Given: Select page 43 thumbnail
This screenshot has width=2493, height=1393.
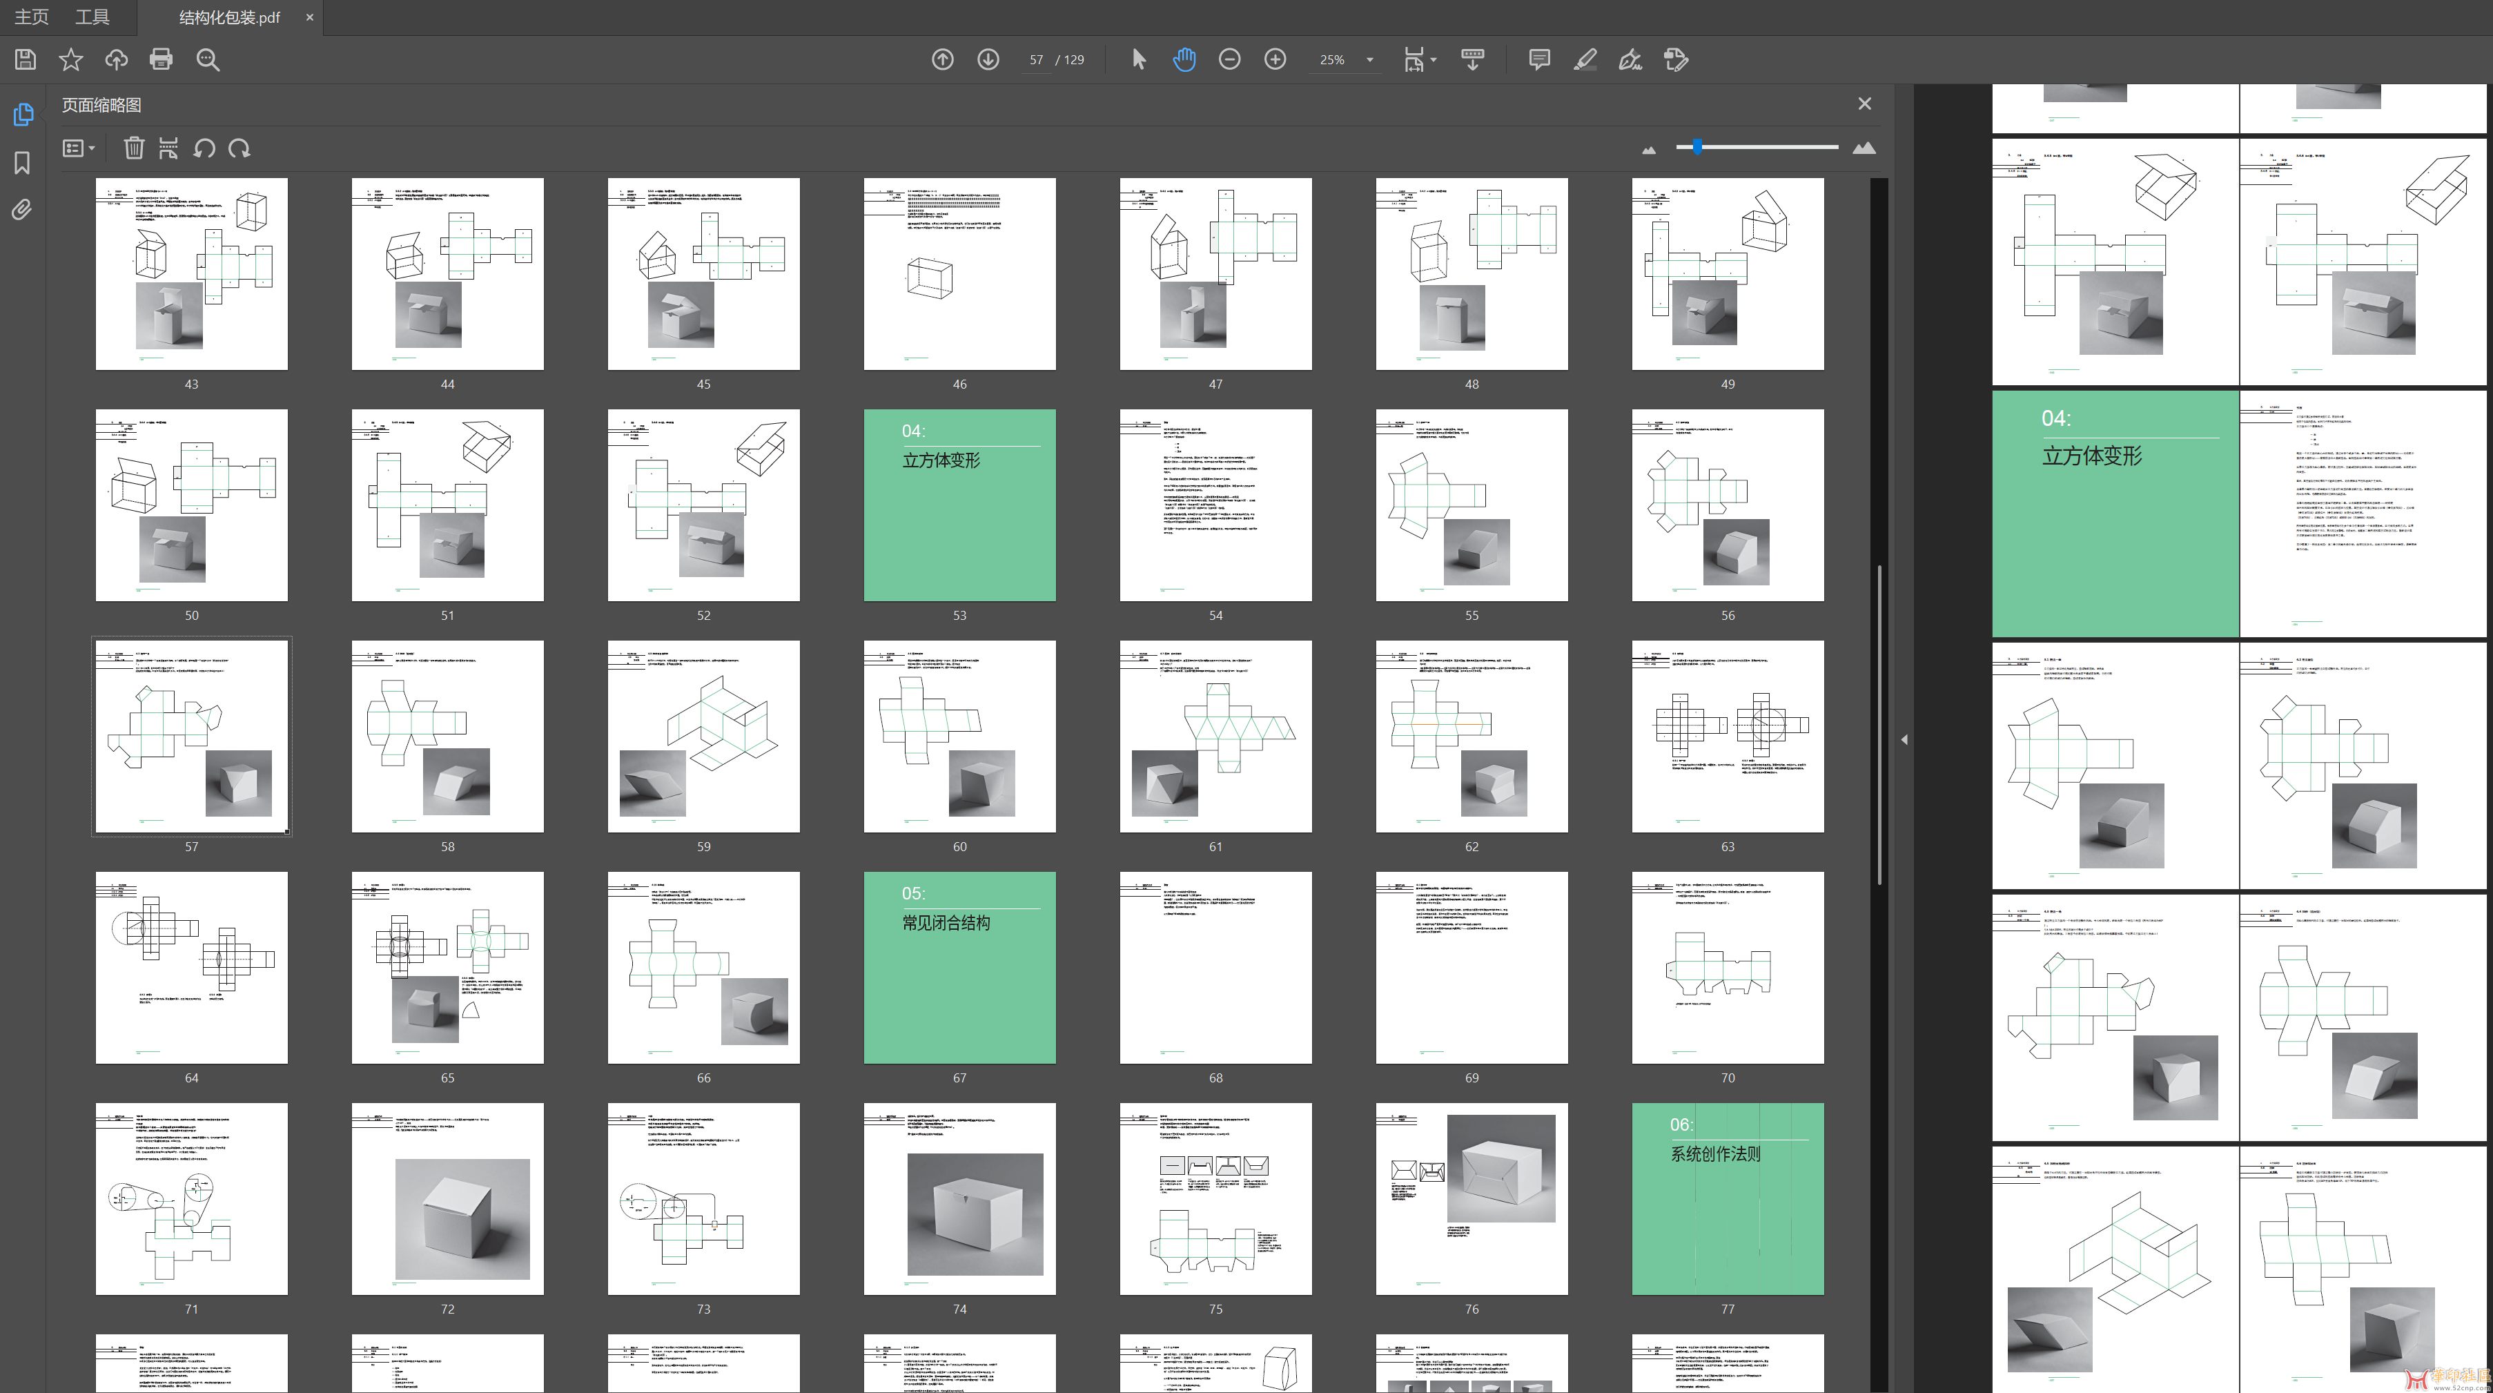Looking at the screenshot, I should coord(192,274).
